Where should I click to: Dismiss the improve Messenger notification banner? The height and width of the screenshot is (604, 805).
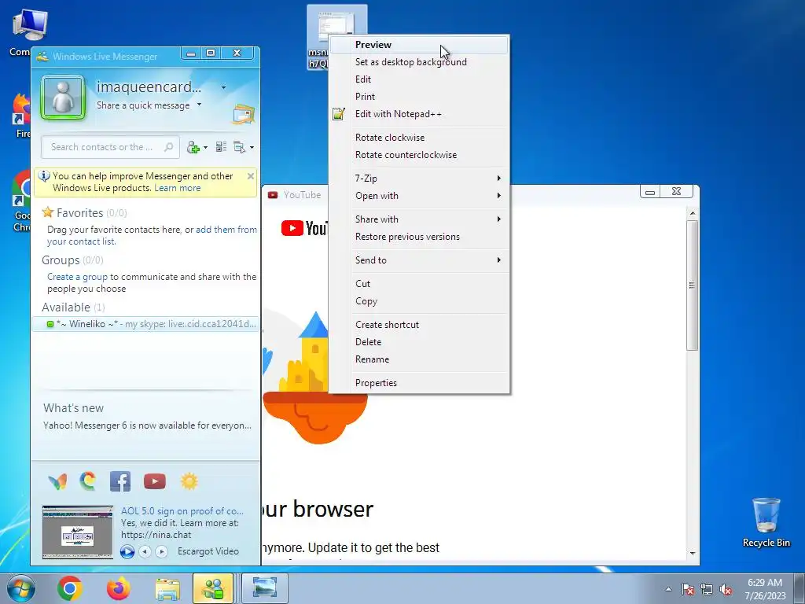pos(251,176)
